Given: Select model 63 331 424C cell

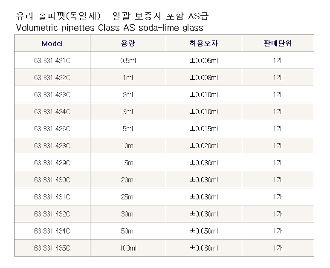Looking at the screenshot, I should coord(52,112).
